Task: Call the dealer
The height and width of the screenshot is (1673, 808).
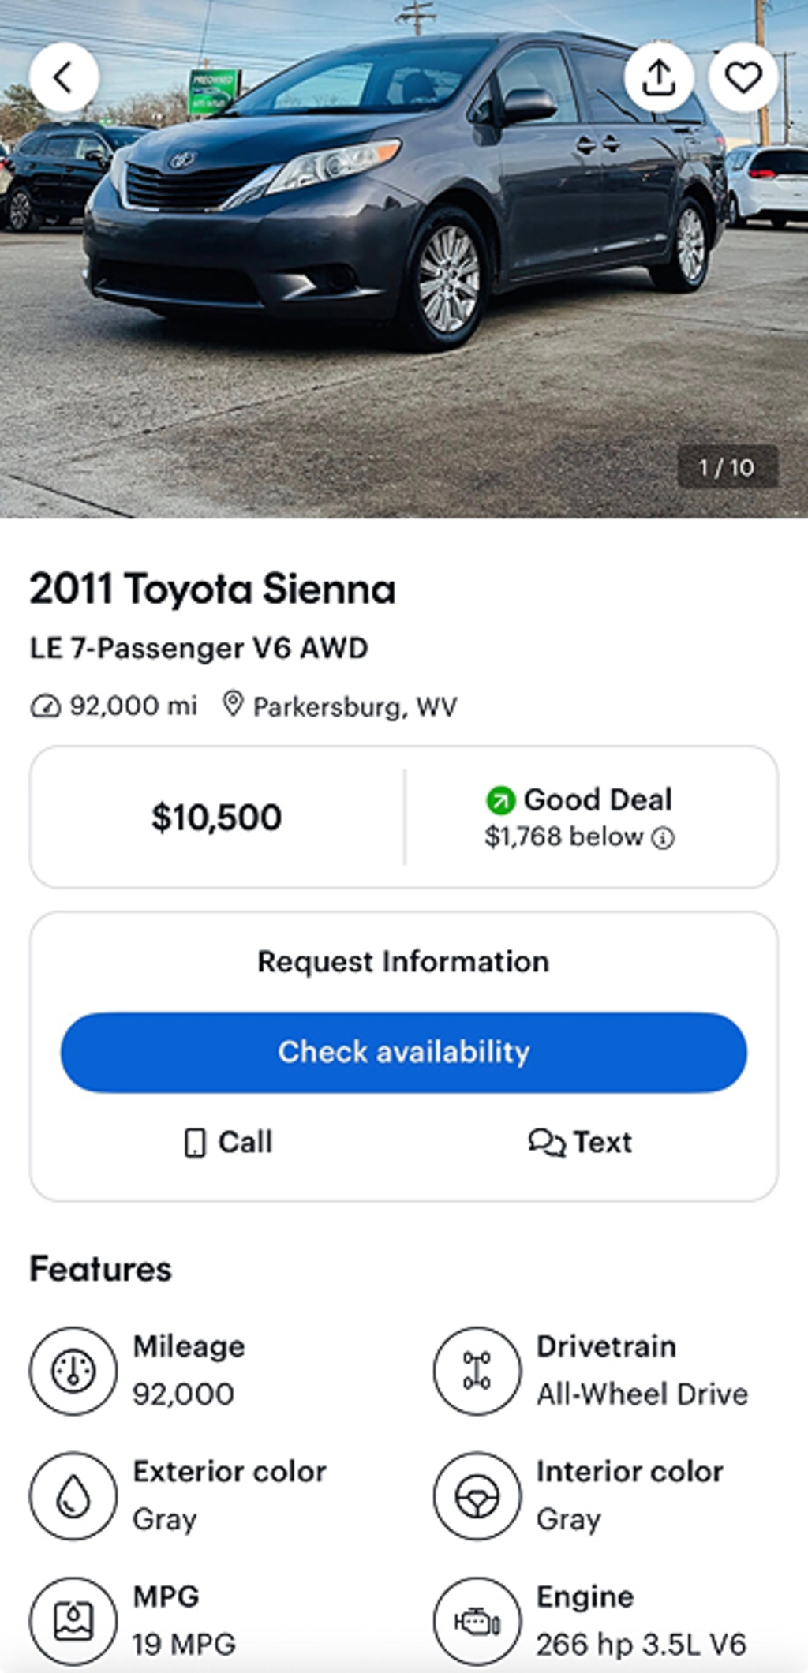Action: tap(228, 1142)
